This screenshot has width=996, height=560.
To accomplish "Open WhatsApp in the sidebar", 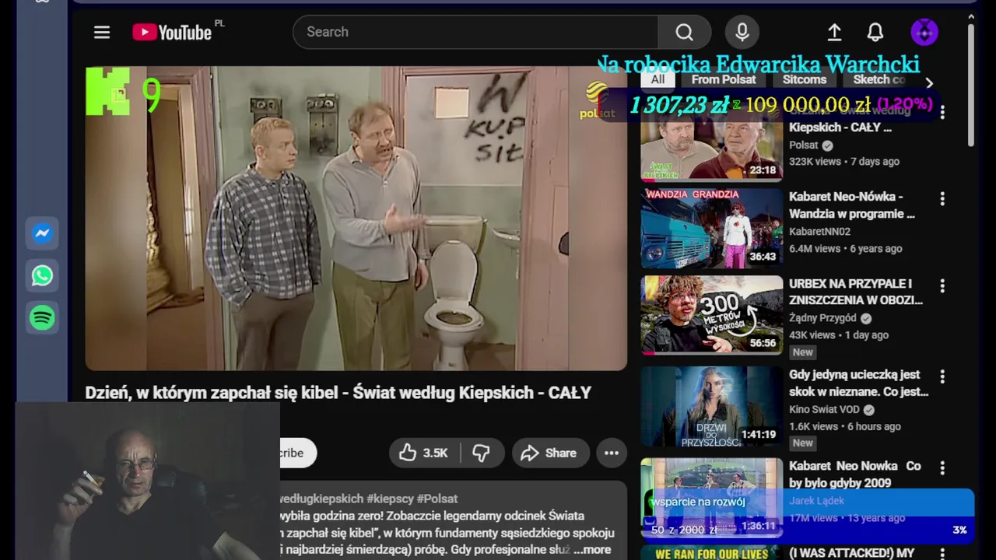I will click(42, 275).
